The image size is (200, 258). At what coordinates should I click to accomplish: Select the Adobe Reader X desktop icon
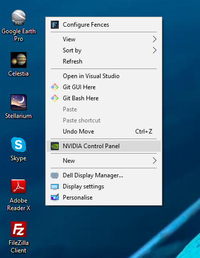[x=19, y=186]
